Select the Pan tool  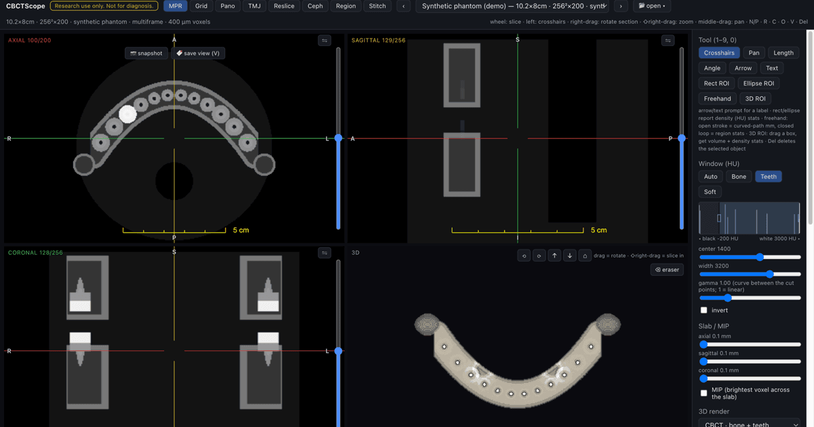click(x=754, y=53)
